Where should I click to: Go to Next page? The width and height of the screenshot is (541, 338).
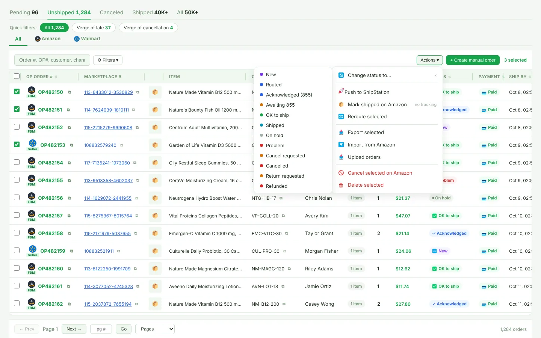point(74,329)
